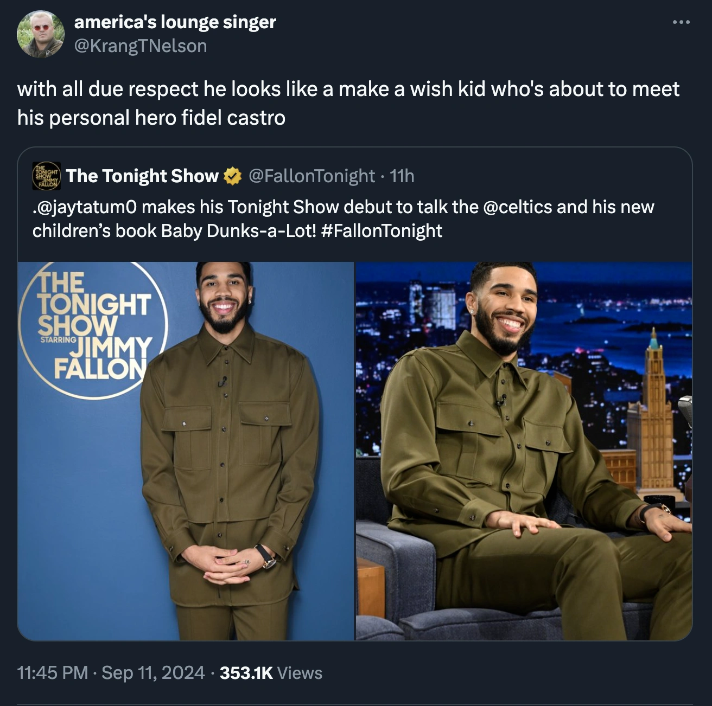Image resolution: width=712 pixels, height=706 pixels.
Task: Click the skyscraper model in right photo
Action: tap(654, 412)
